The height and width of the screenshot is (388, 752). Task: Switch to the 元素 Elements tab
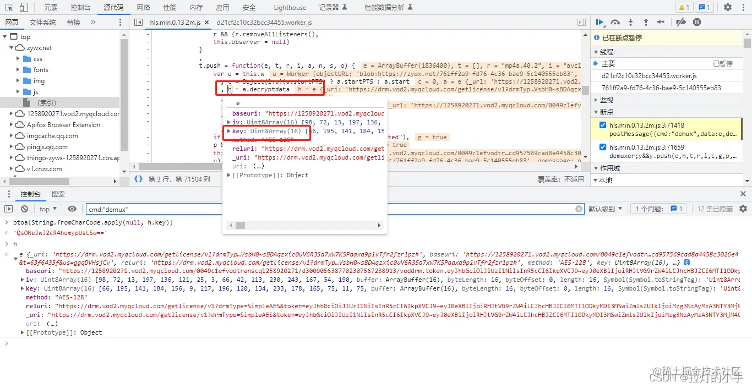click(x=51, y=8)
